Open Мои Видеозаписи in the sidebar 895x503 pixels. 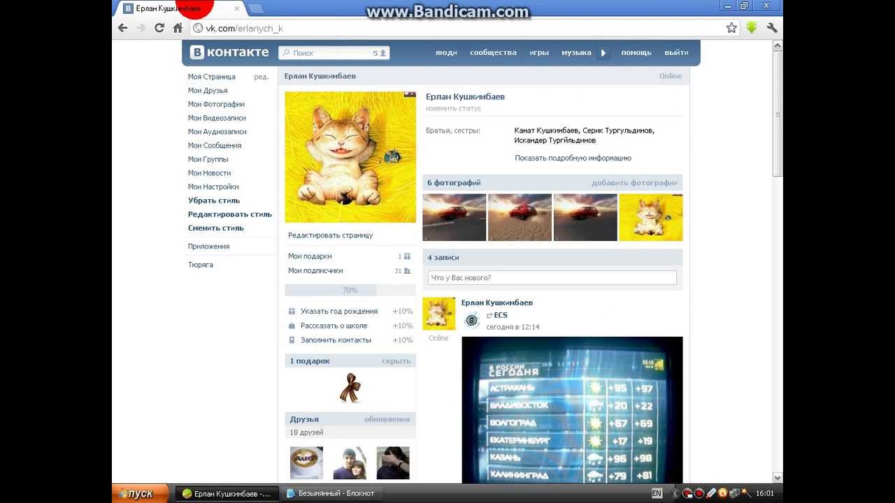(217, 118)
